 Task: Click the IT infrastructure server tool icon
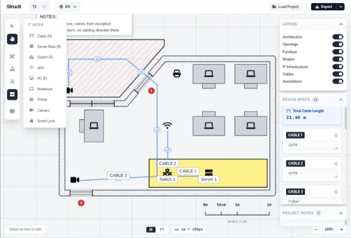click(12, 94)
